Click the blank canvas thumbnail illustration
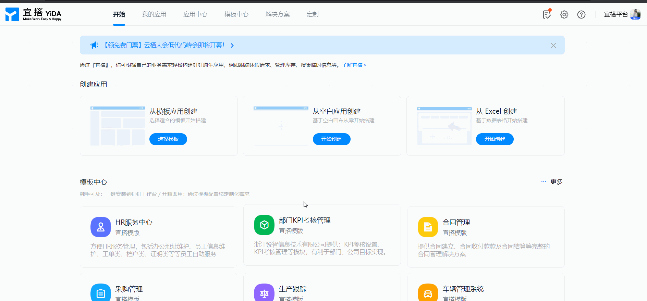 click(281, 126)
